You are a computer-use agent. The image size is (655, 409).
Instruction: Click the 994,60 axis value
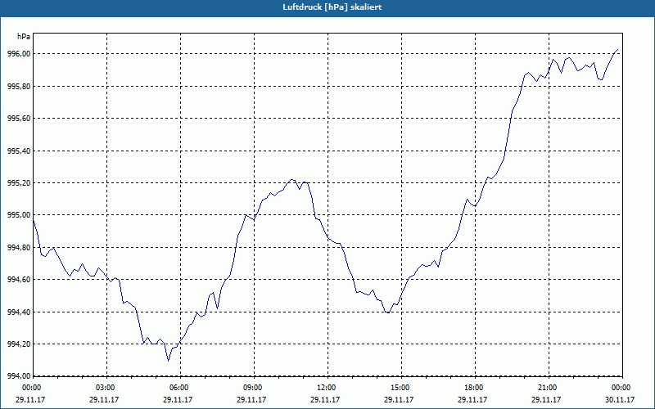point(19,280)
